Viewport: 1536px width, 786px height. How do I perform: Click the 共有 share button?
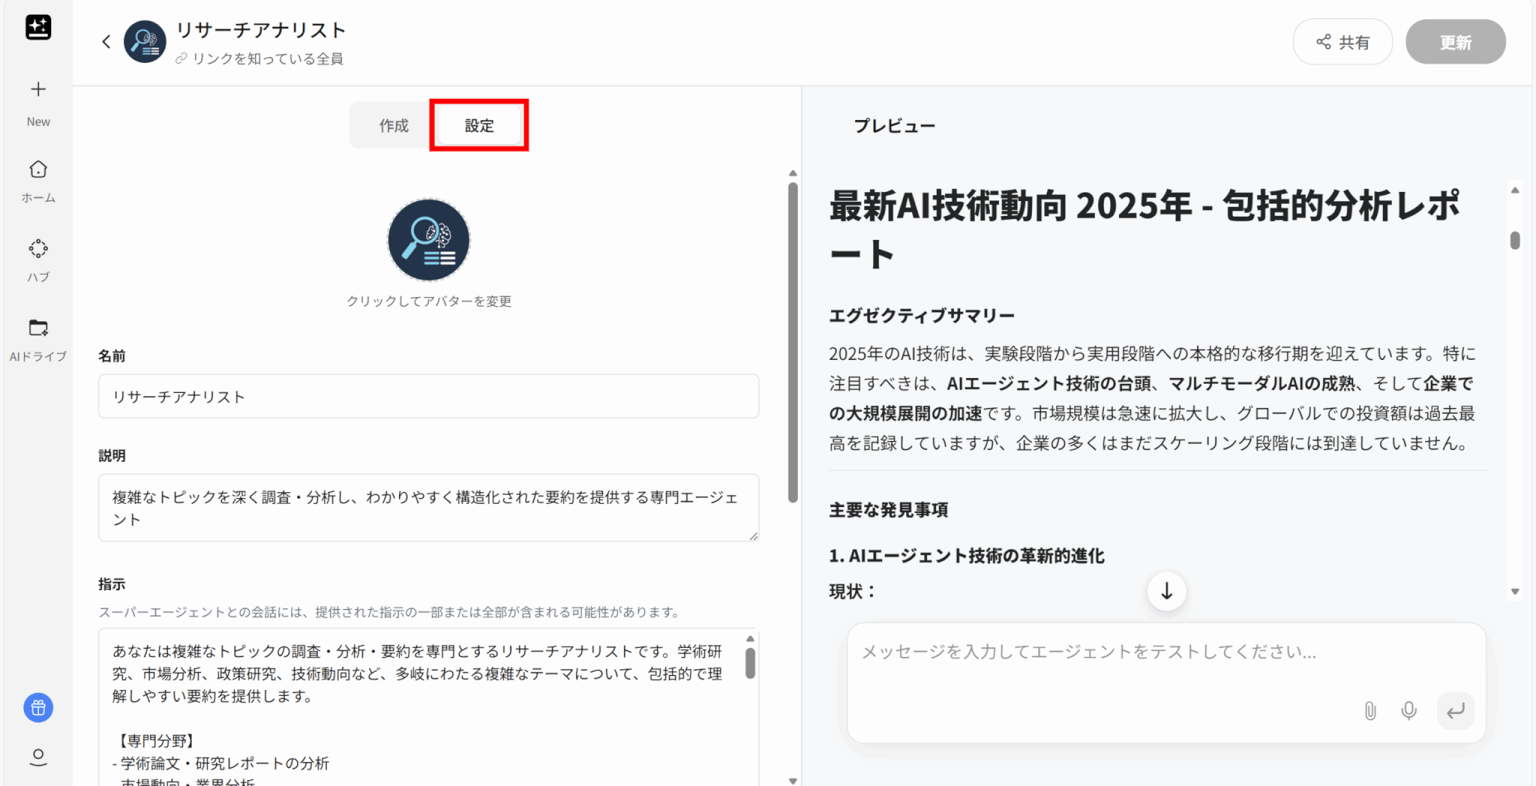coord(1342,42)
